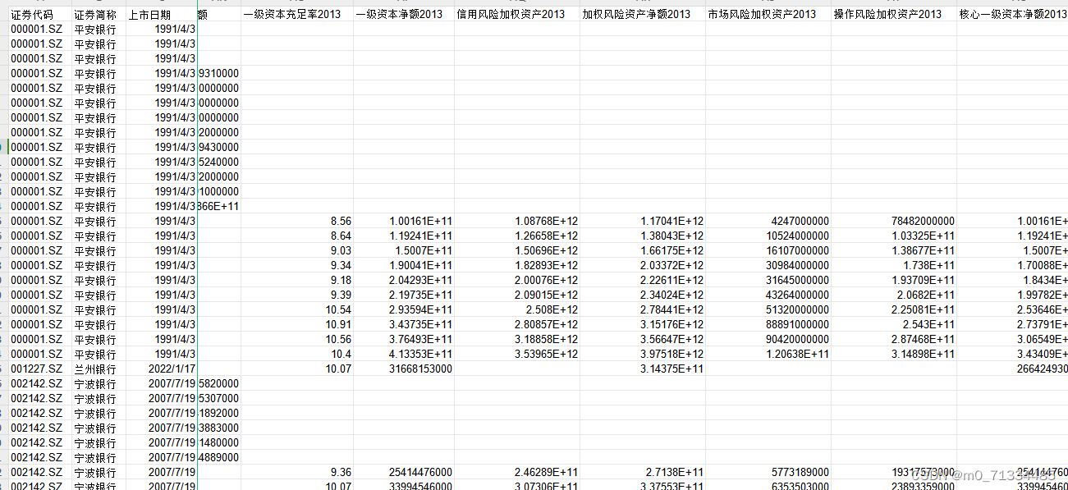Select capital adequacy value 10.91
The width and height of the screenshot is (1068, 490).
(297, 324)
